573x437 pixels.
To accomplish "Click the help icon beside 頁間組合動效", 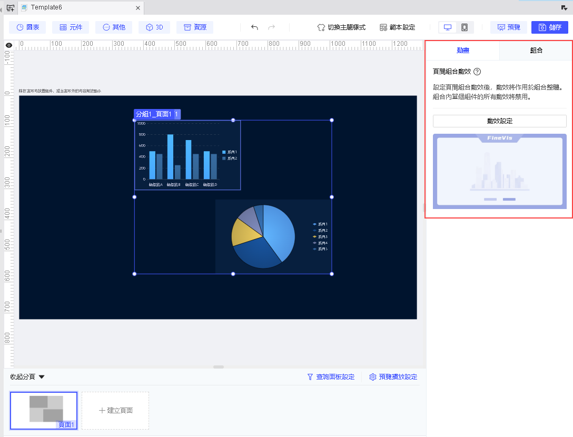I will click(477, 72).
